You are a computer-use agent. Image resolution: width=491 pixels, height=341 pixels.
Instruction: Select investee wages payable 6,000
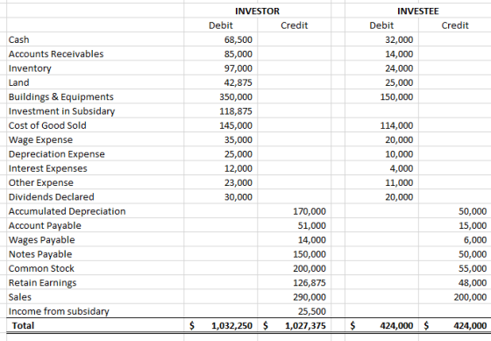pyautogui.click(x=475, y=240)
